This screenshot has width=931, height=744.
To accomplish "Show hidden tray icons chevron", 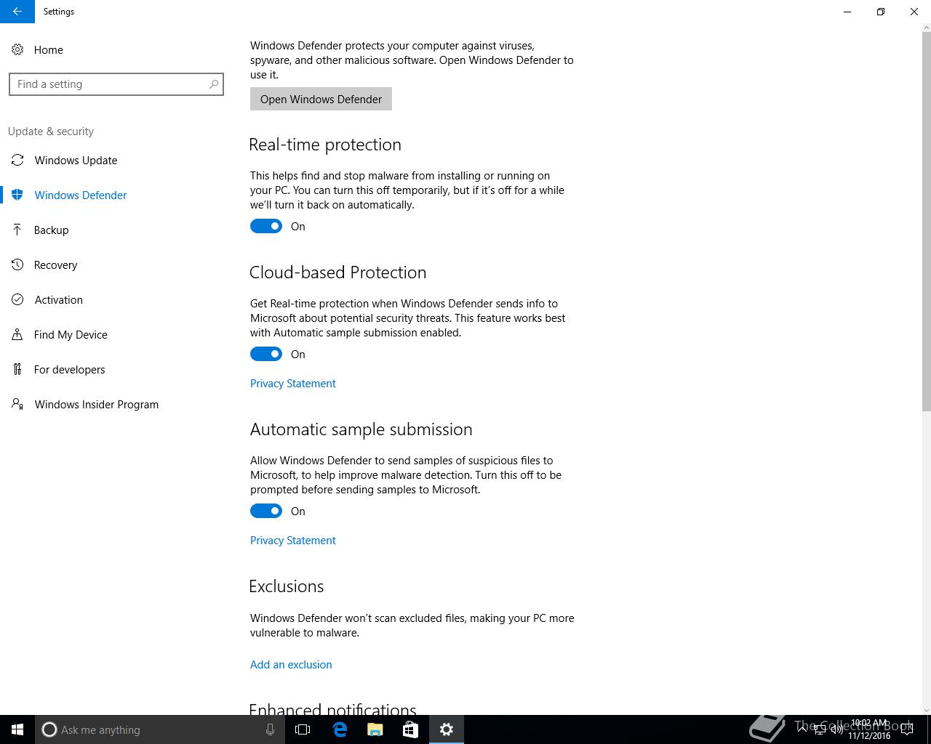I will point(802,729).
